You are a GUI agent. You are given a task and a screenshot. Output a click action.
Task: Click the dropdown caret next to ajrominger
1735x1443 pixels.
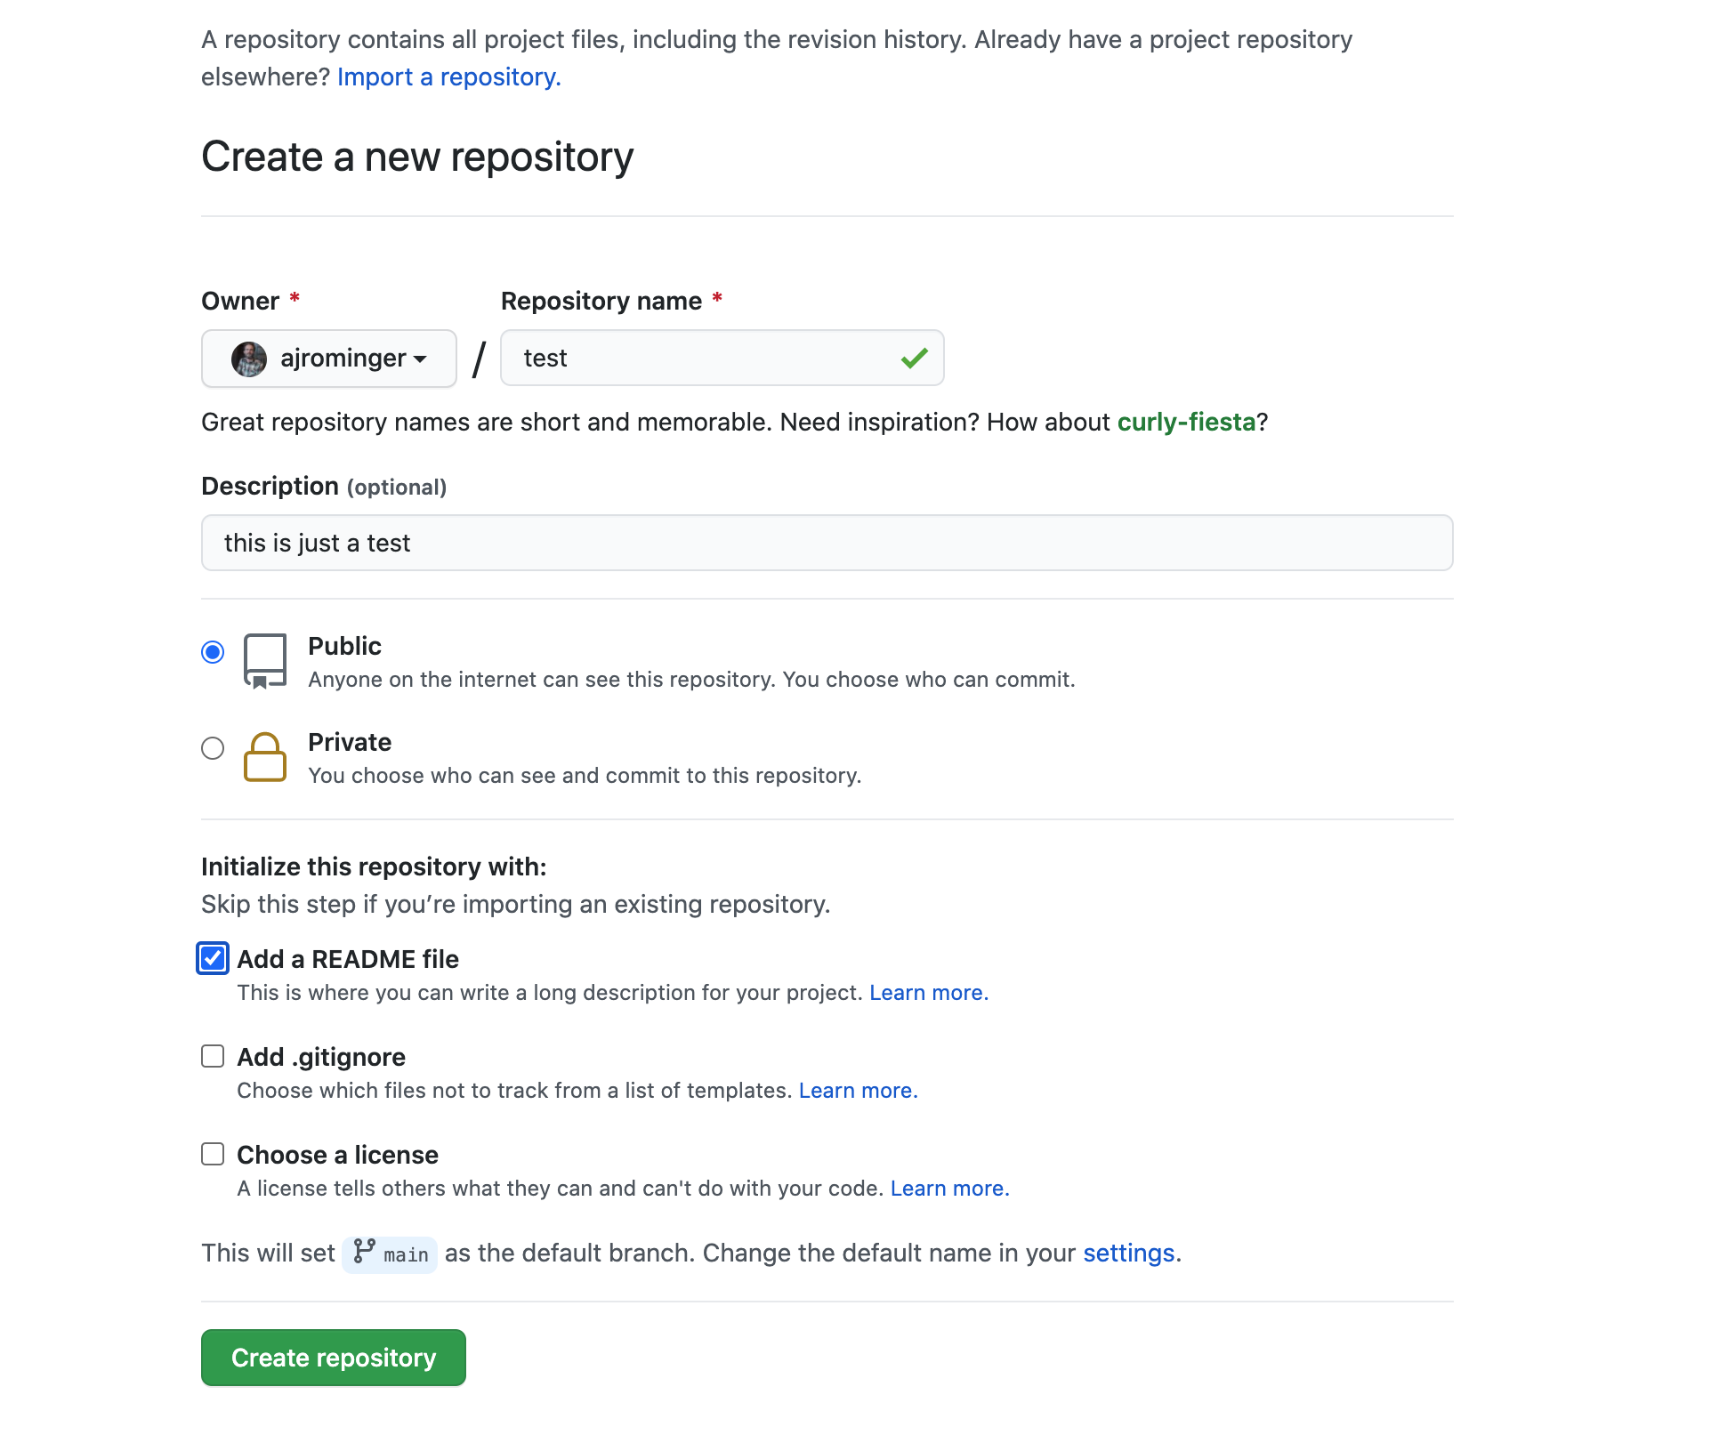[420, 359]
